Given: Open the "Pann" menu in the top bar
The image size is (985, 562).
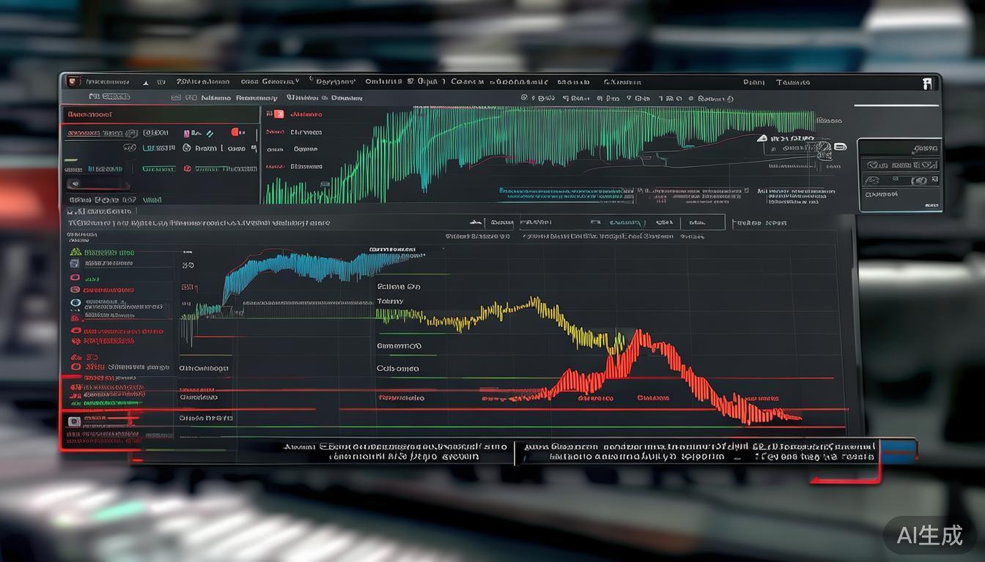Looking at the screenshot, I should (753, 83).
